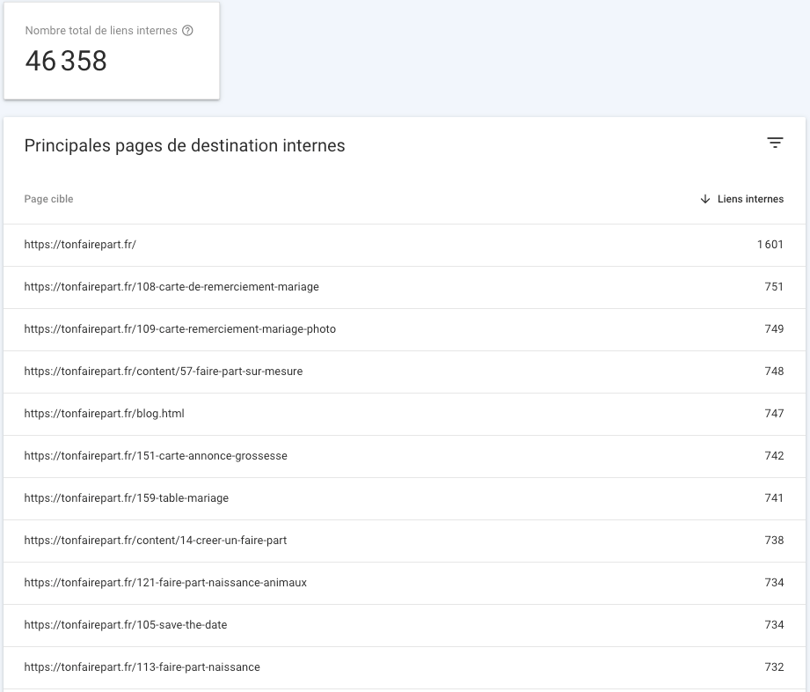Open the 108-carte-de-remerciement-mariage row
The image size is (810, 692).
click(405, 287)
